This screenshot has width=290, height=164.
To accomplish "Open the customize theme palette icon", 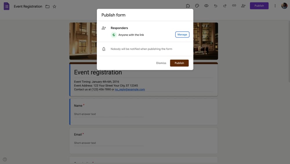I will (x=197, y=6).
